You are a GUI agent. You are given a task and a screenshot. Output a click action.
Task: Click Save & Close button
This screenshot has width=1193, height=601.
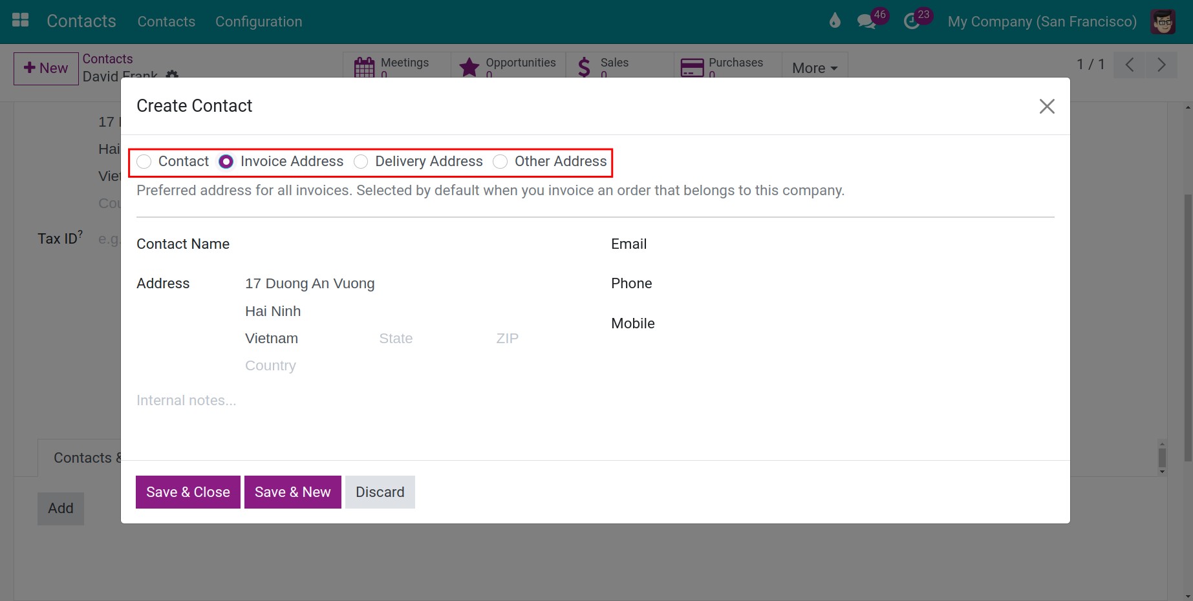[x=188, y=492]
